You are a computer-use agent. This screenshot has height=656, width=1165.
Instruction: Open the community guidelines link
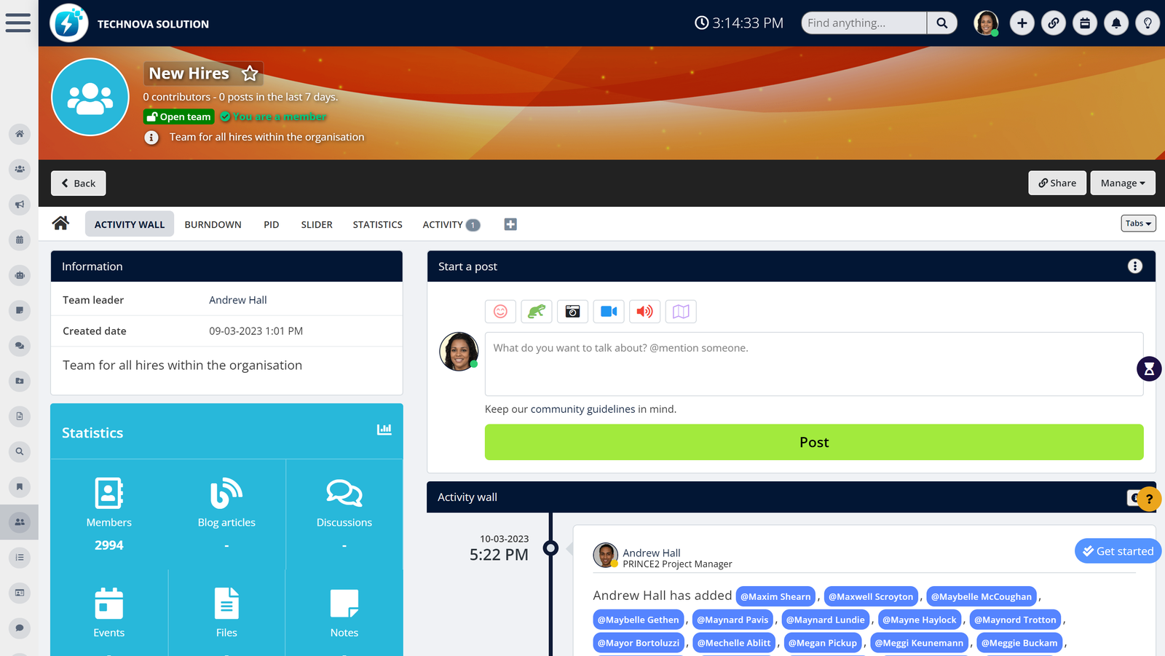[x=582, y=409]
